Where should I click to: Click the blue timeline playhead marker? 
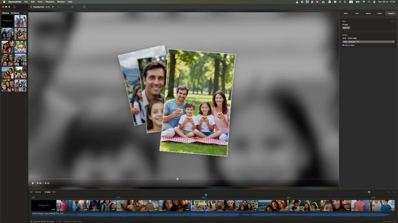[206, 195]
